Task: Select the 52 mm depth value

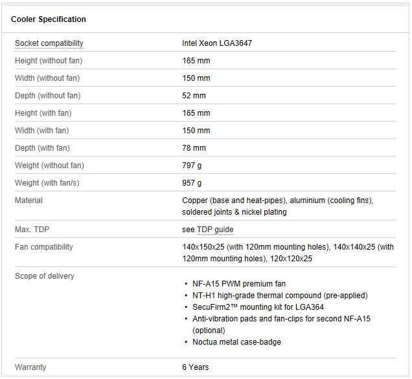Action: point(194,96)
